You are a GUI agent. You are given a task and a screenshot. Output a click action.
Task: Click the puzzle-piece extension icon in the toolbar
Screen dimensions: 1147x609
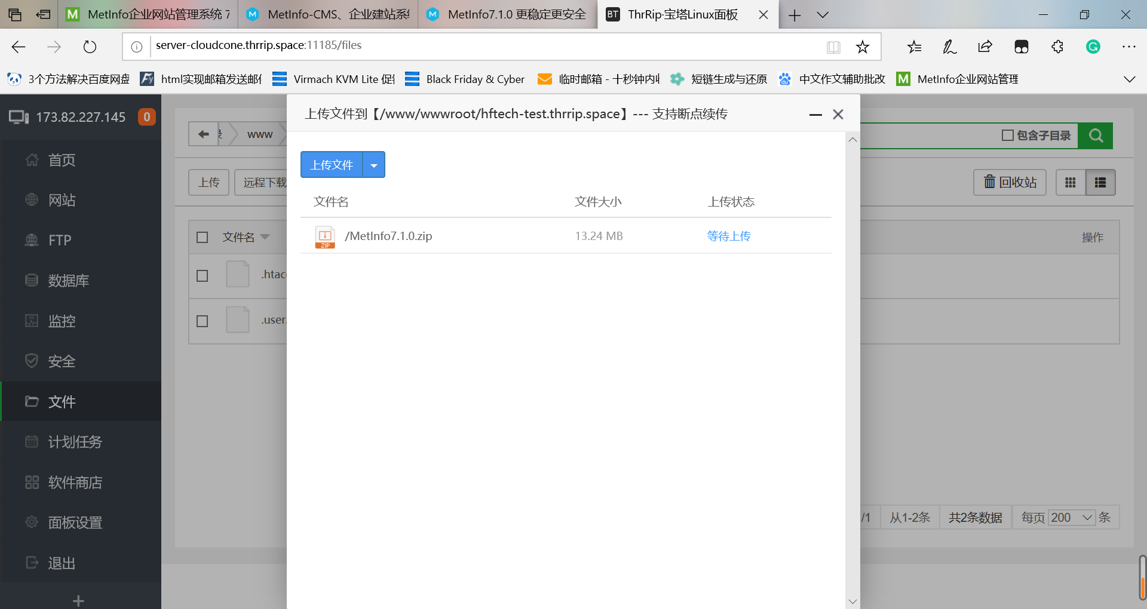1057,47
